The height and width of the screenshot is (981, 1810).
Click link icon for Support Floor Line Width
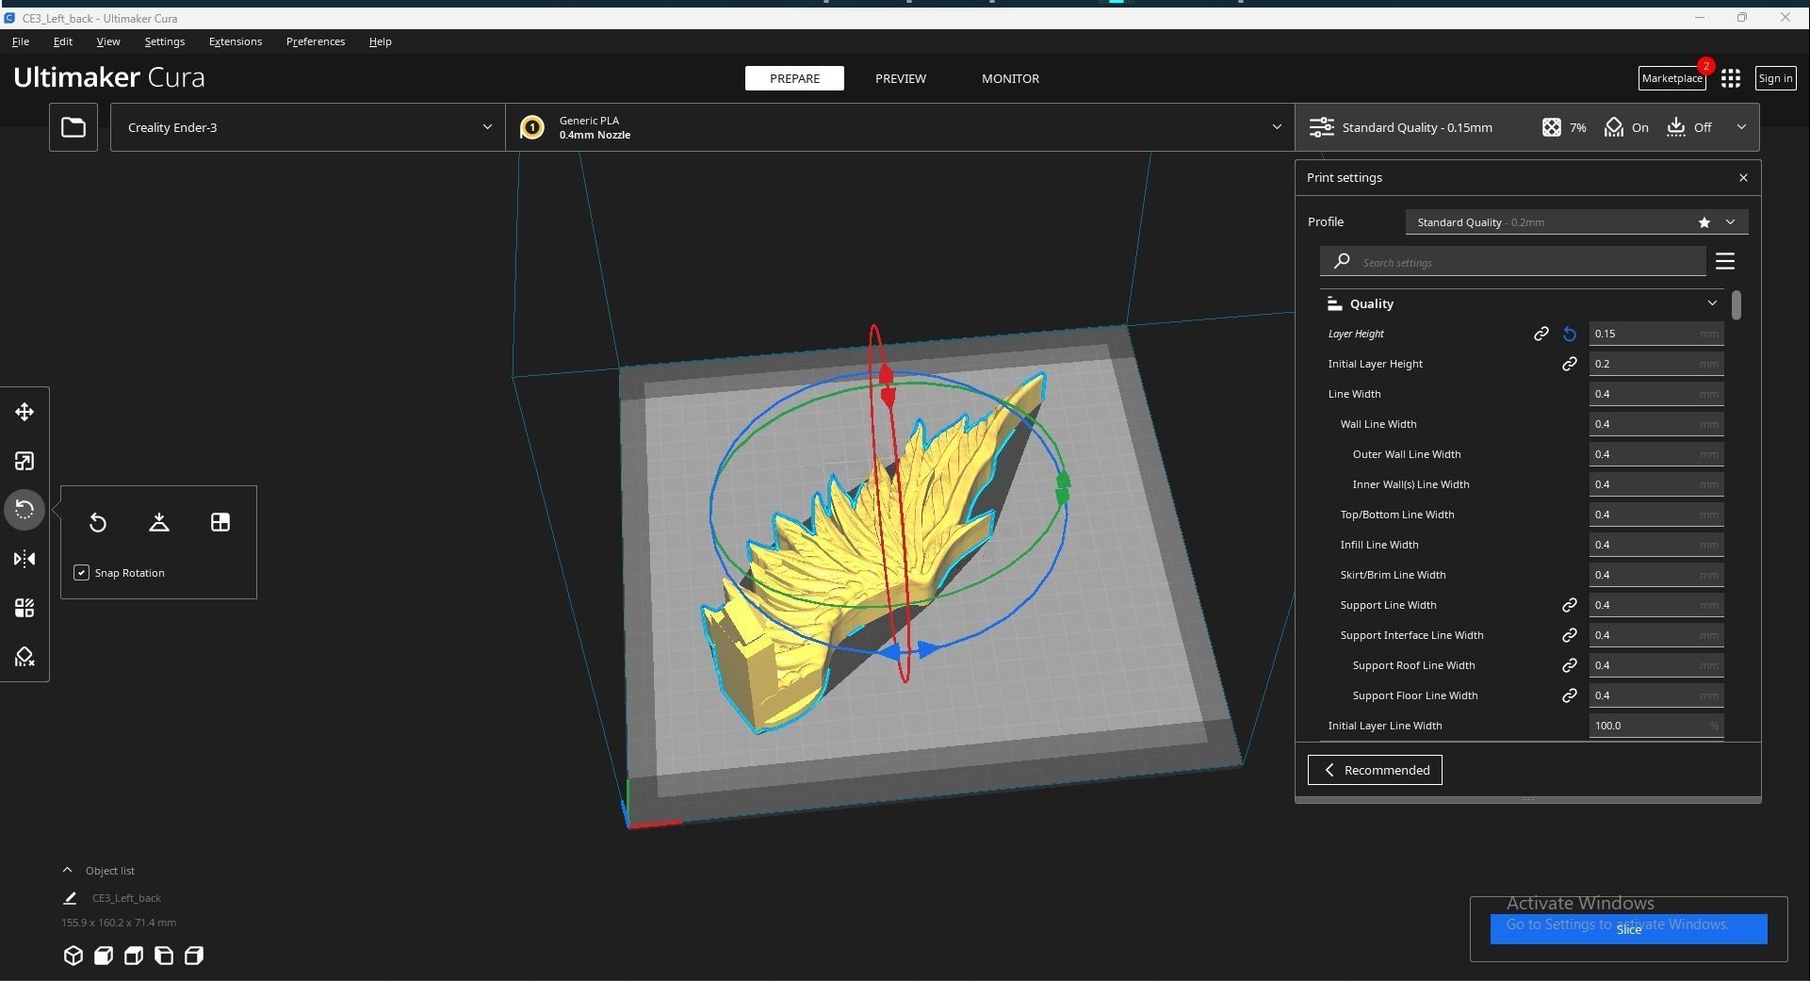pos(1570,695)
